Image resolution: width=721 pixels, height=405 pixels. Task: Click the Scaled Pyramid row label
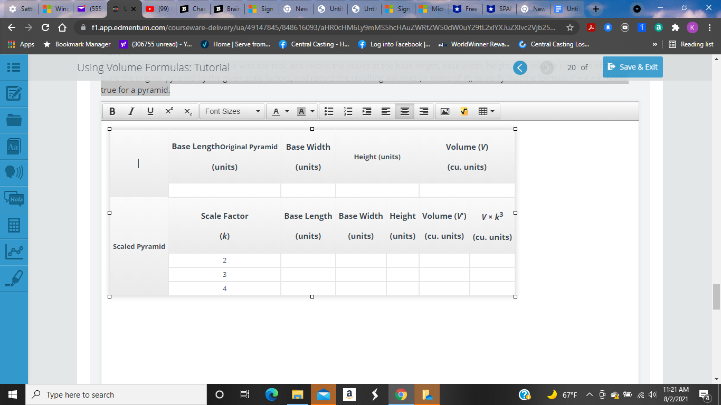pos(139,246)
